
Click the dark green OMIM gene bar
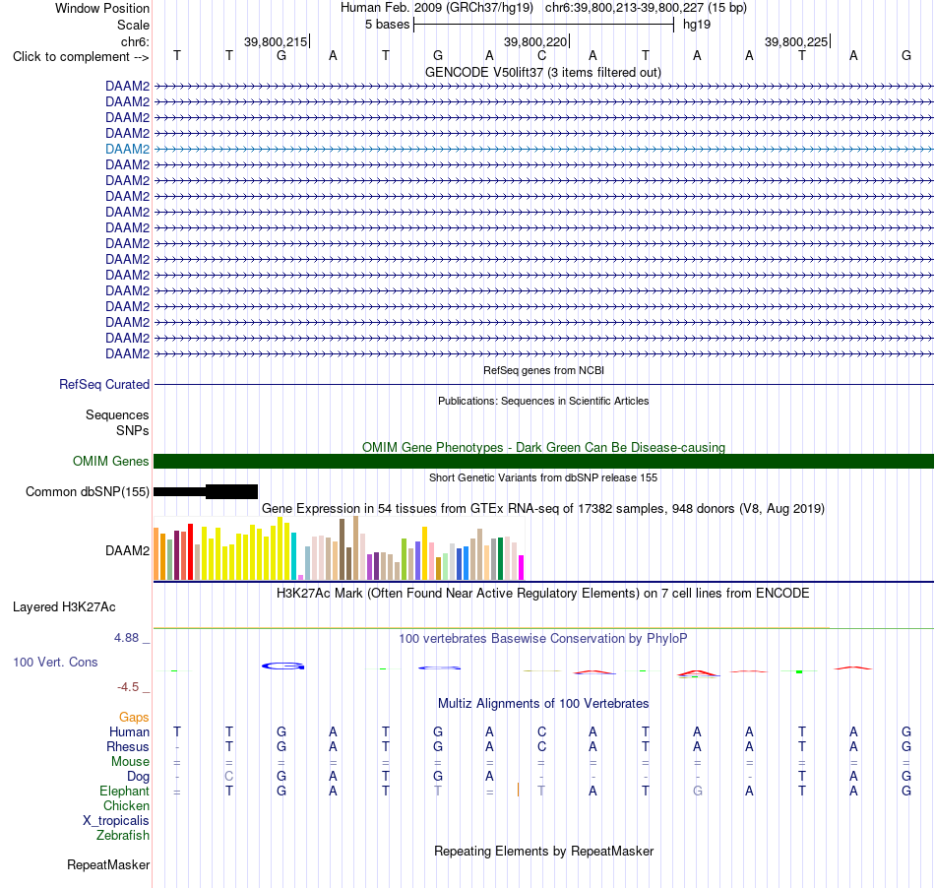point(543,461)
